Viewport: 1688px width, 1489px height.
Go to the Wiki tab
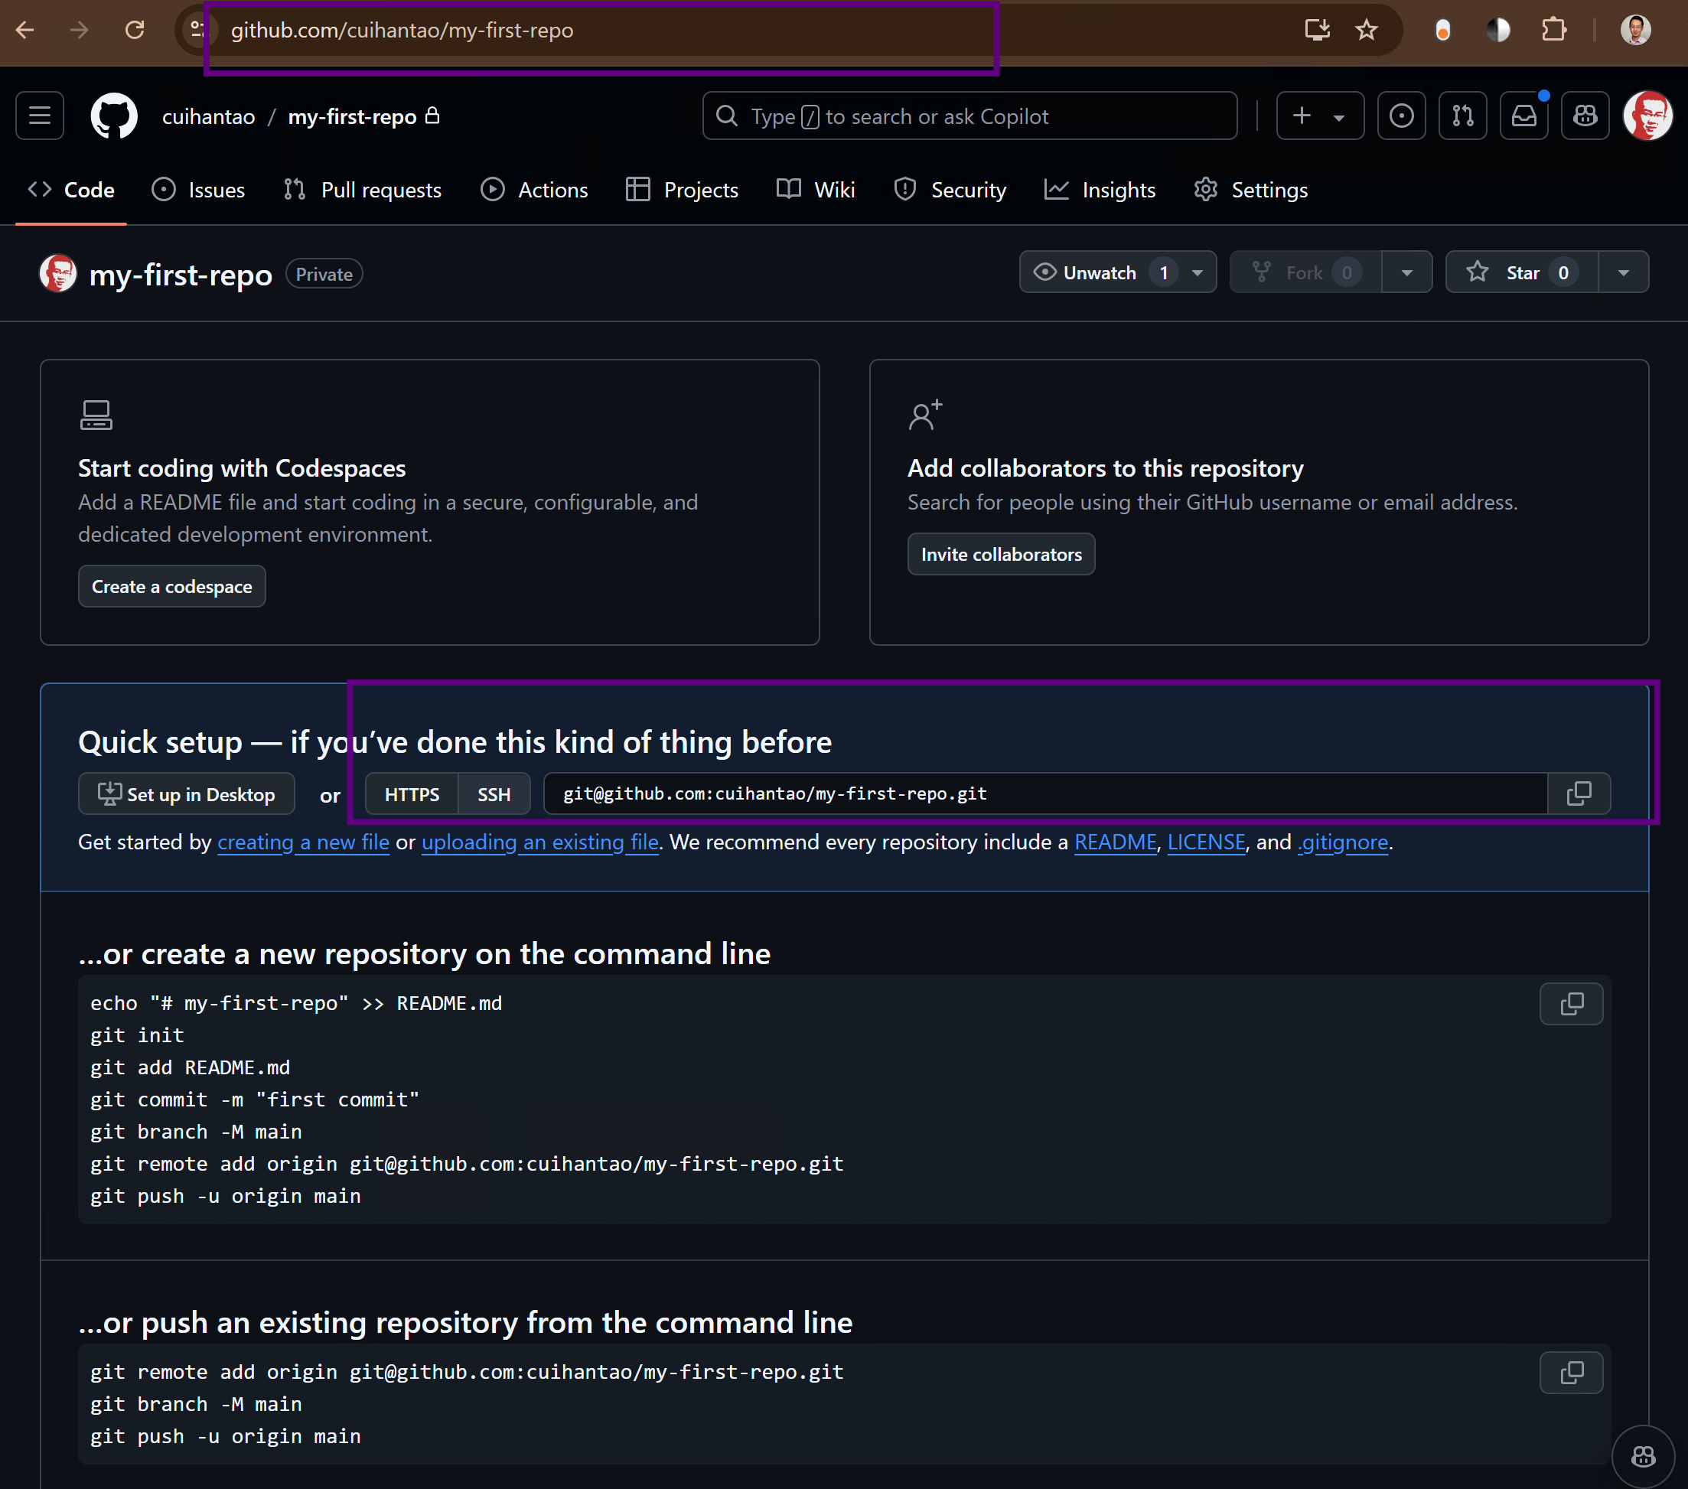tap(816, 190)
